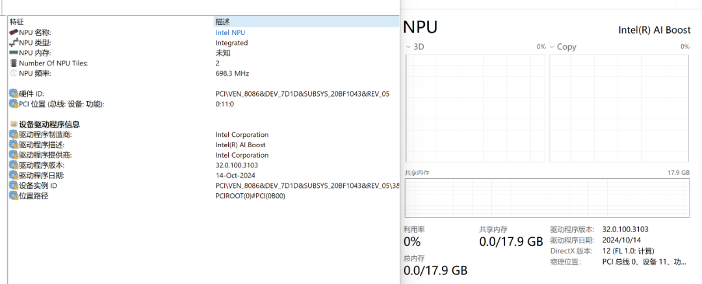Select Intel Corporation in the 驱动程序提供商 row

[242, 155]
